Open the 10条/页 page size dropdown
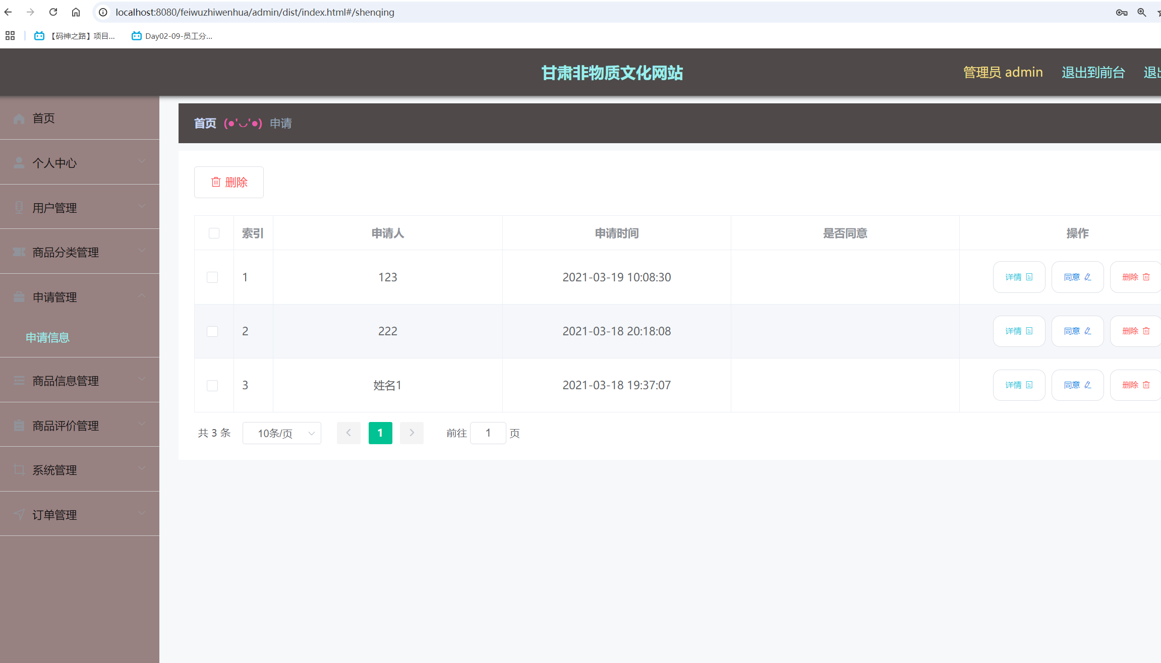The height and width of the screenshot is (663, 1161). tap(281, 433)
